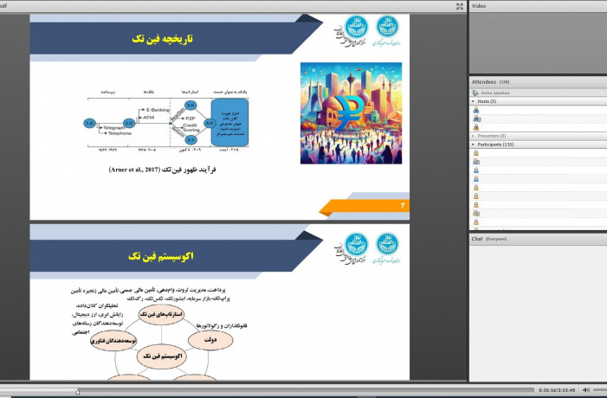Screen dimensions: 607x398
Task: Select the gold host icon, third under Hosts
Action: tap(476, 127)
